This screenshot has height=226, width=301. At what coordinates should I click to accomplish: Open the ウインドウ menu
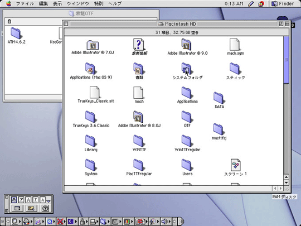[78, 4]
